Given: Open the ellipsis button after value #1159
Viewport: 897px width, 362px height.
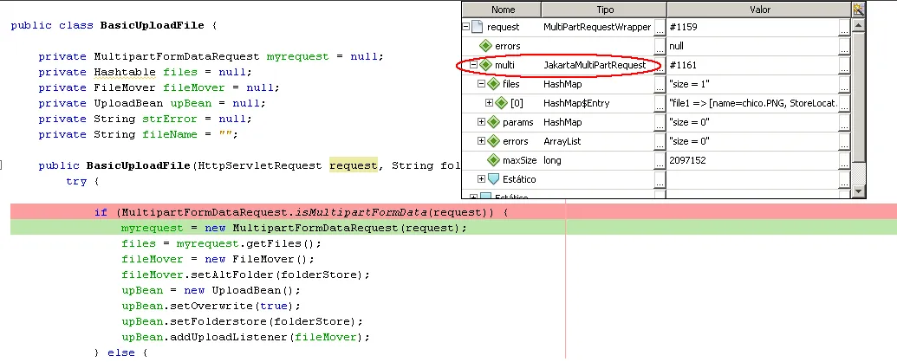Looking at the screenshot, I should (x=844, y=27).
